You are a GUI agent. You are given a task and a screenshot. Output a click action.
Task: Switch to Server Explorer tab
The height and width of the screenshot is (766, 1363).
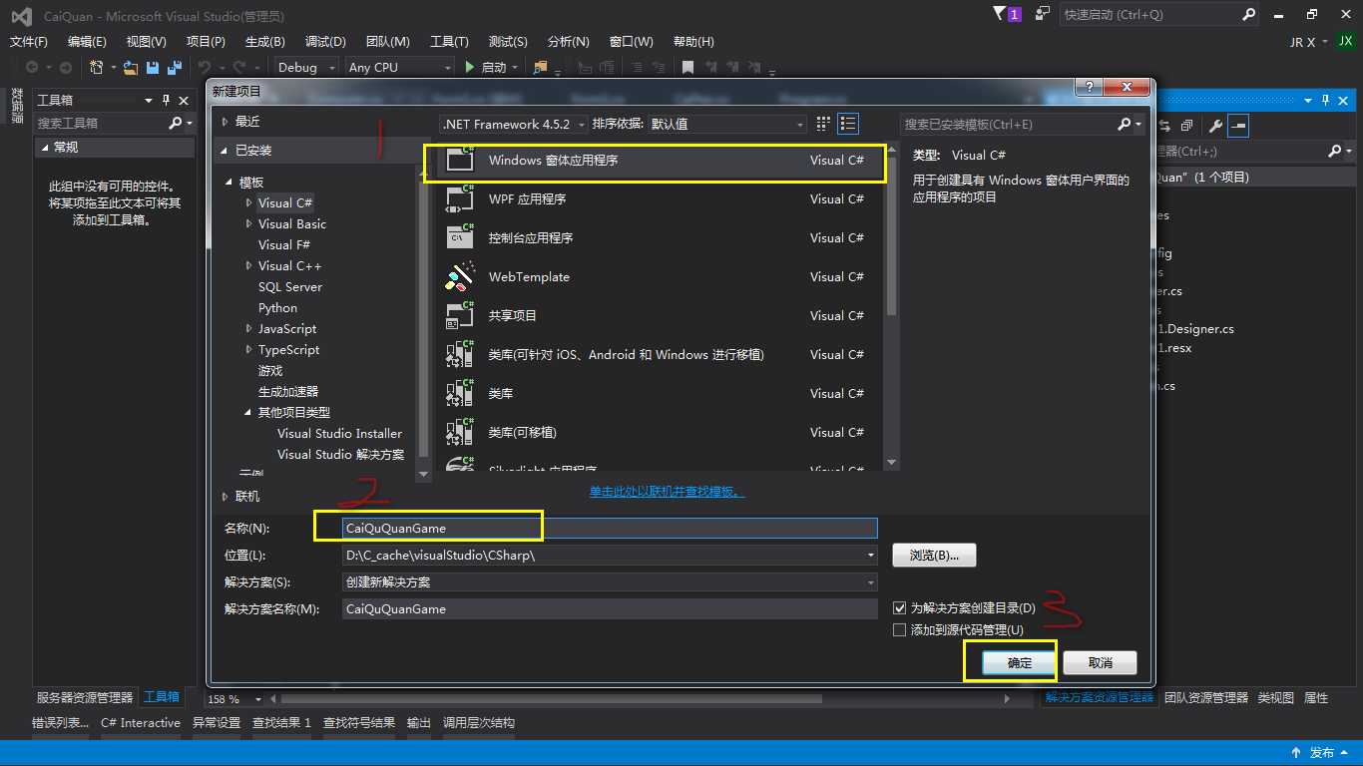[85, 697]
